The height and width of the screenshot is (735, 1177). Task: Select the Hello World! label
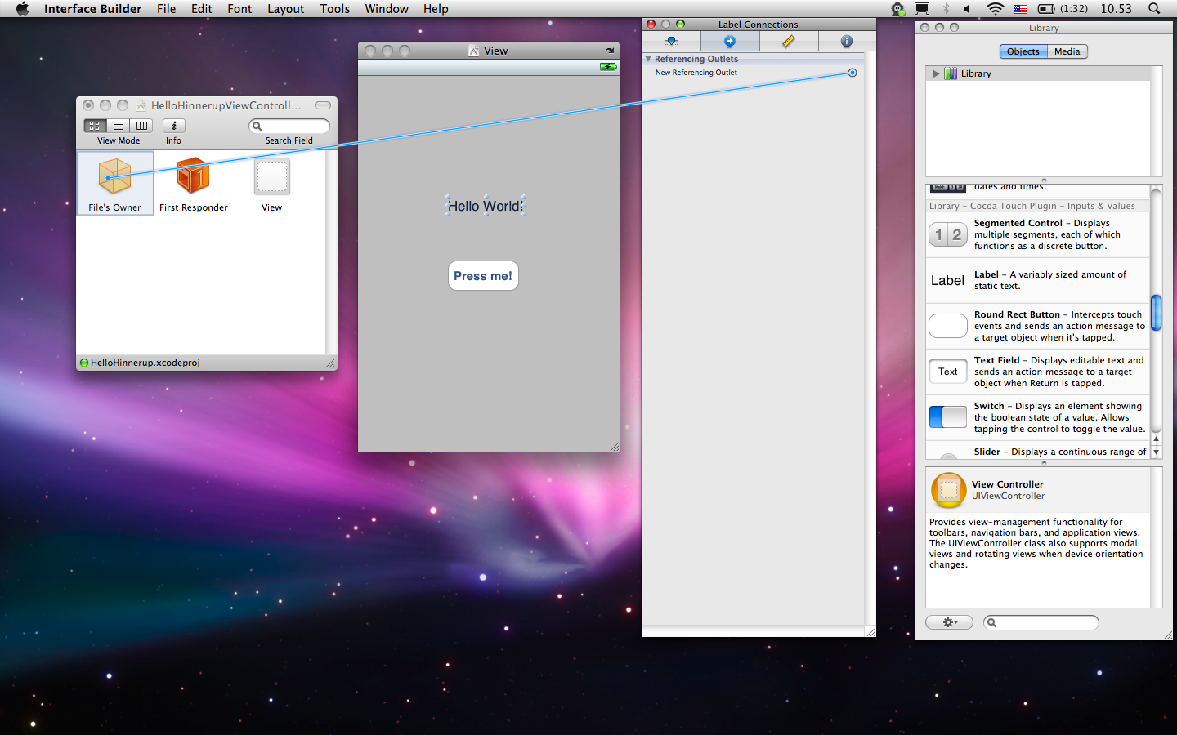click(486, 206)
